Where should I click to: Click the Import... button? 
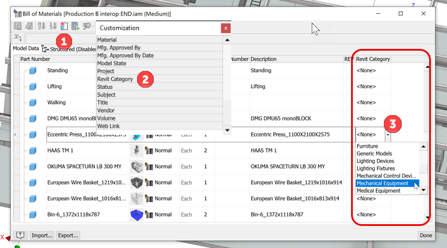(x=42, y=235)
